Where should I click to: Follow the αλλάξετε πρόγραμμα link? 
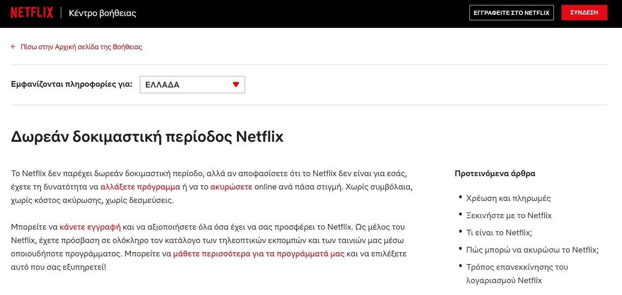(140, 187)
